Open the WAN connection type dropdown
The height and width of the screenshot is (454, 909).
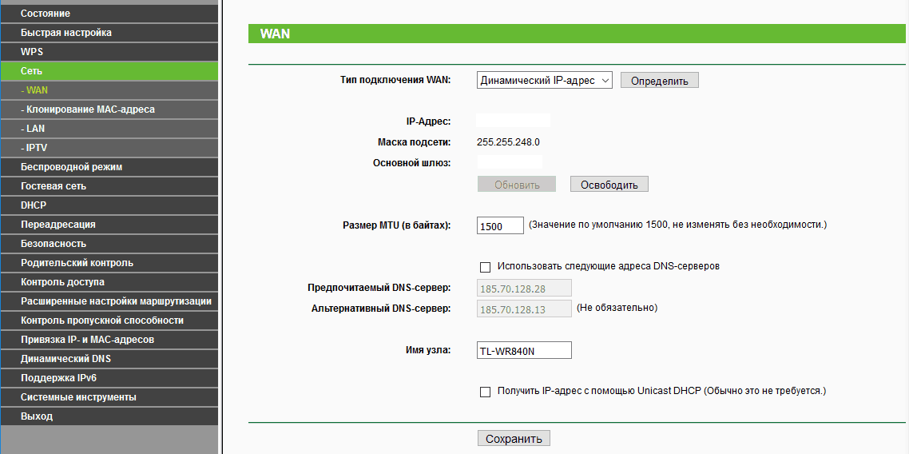click(544, 81)
